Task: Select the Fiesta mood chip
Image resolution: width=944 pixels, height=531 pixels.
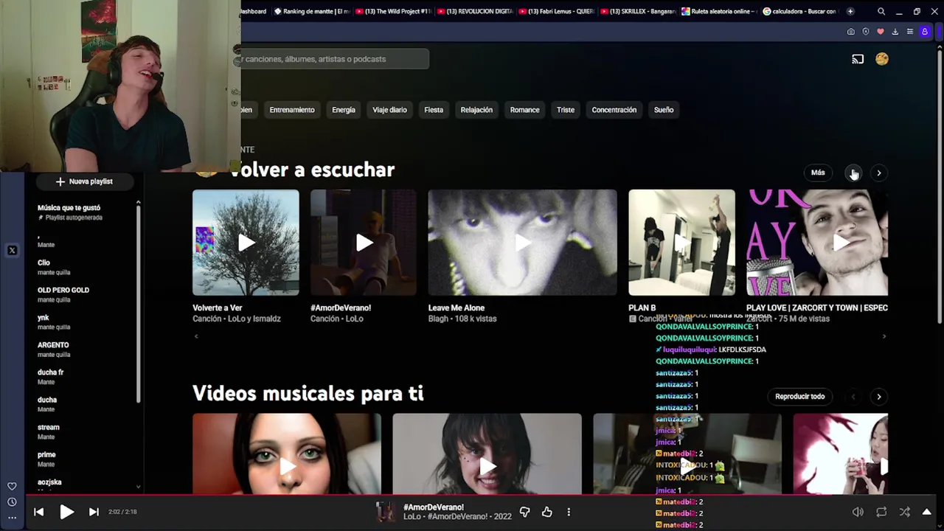Action: [x=434, y=110]
